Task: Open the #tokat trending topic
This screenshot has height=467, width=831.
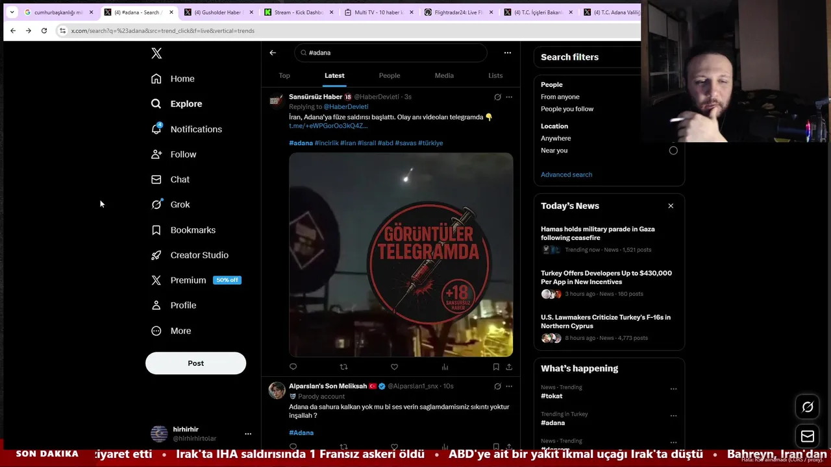Action: tap(552, 396)
